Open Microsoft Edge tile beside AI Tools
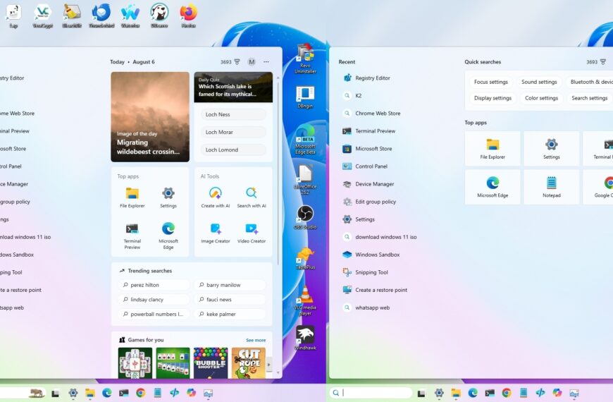The width and height of the screenshot is (613, 402). pos(168,236)
